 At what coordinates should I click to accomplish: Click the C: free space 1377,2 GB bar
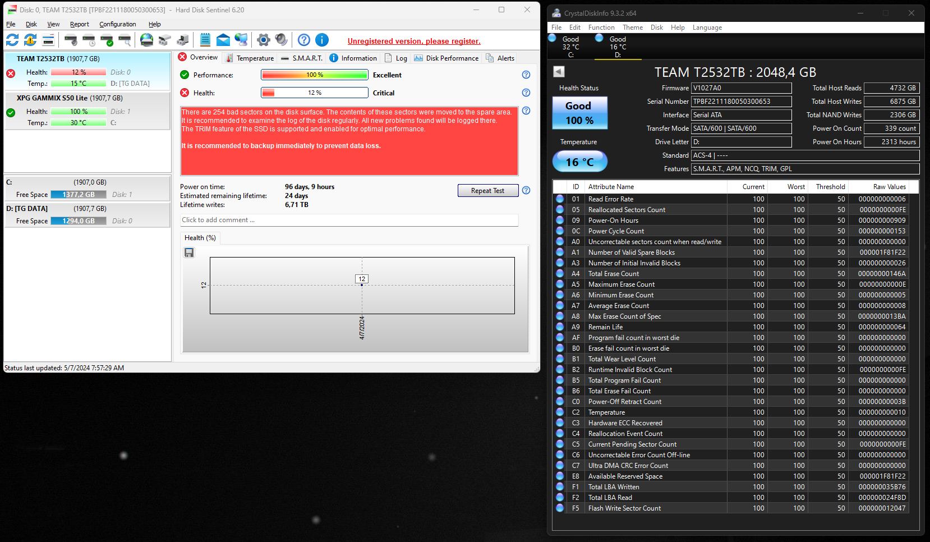pyautogui.click(x=79, y=195)
